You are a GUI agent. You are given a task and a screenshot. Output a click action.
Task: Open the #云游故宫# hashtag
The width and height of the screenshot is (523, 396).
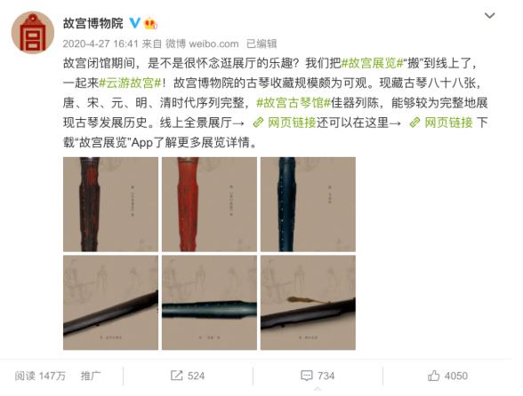point(131,83)
